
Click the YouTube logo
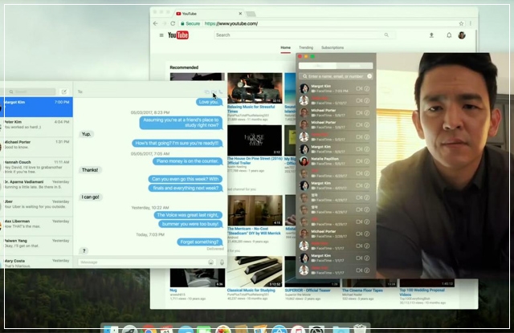click(178, 35)
